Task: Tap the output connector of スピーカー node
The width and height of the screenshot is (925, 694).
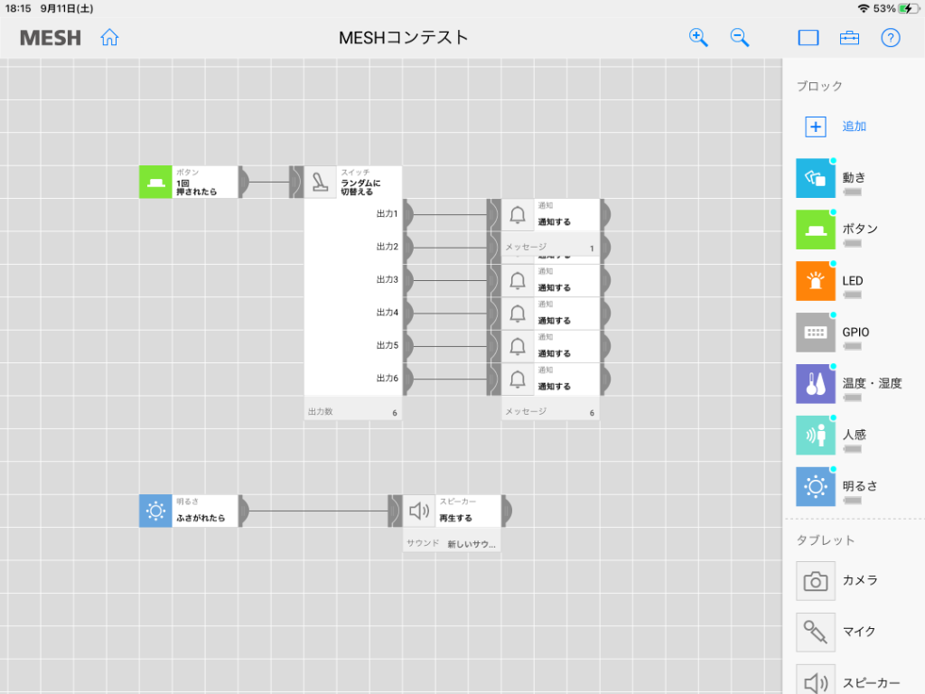Action: [x=507, y=511]
